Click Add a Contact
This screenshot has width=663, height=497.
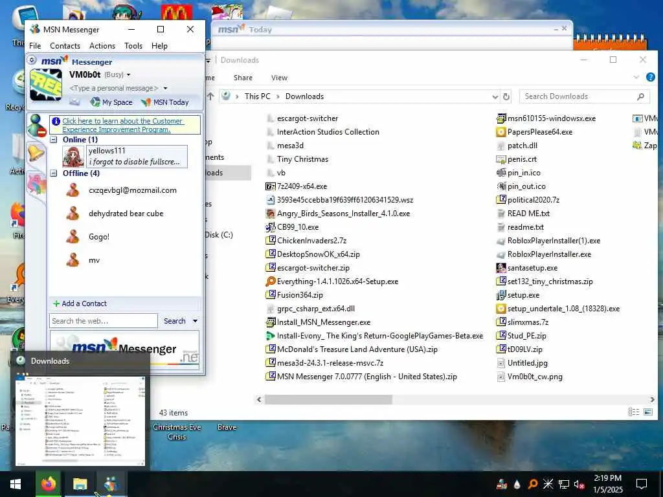80,304
